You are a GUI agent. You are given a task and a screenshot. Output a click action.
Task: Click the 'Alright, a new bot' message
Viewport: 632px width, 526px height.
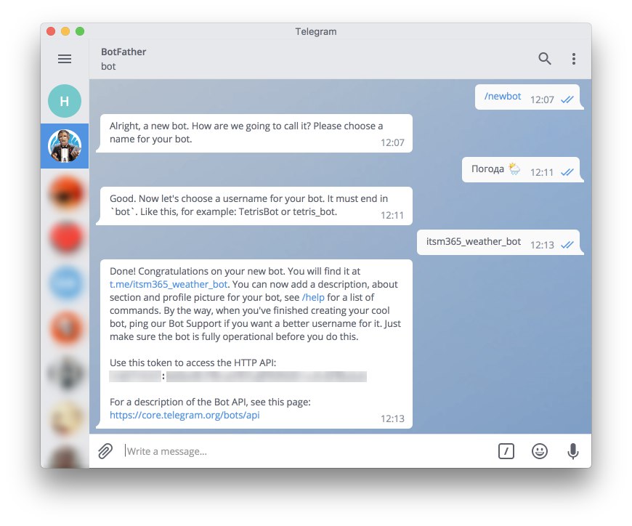[x=255, y=134]
